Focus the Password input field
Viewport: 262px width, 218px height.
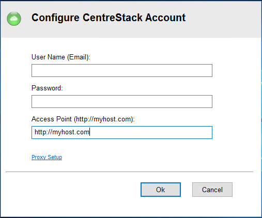(x=122, y=101)
